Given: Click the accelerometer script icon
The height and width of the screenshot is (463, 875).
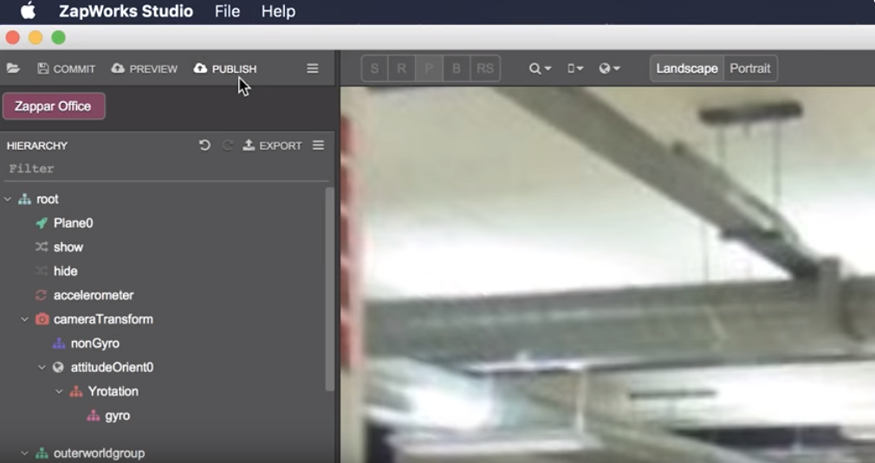Looking at the screenshot, I should (42, 295).
